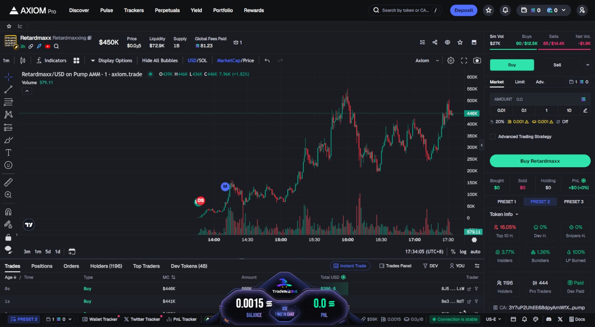Select the crosshair cursor tool
This screenshot has width=595, height=327.
point(8,77)
